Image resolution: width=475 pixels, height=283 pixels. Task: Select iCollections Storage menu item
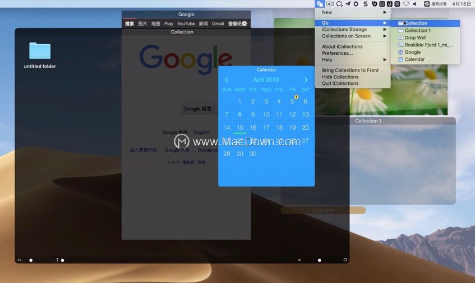[x=353, y=30]
